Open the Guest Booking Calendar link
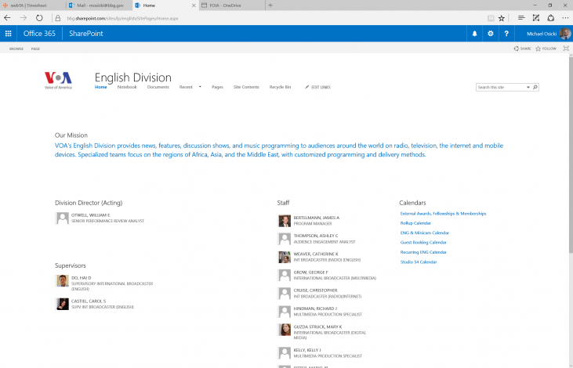 click(423, 243)
